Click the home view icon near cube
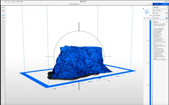169x105 pixels. [143, 8]
